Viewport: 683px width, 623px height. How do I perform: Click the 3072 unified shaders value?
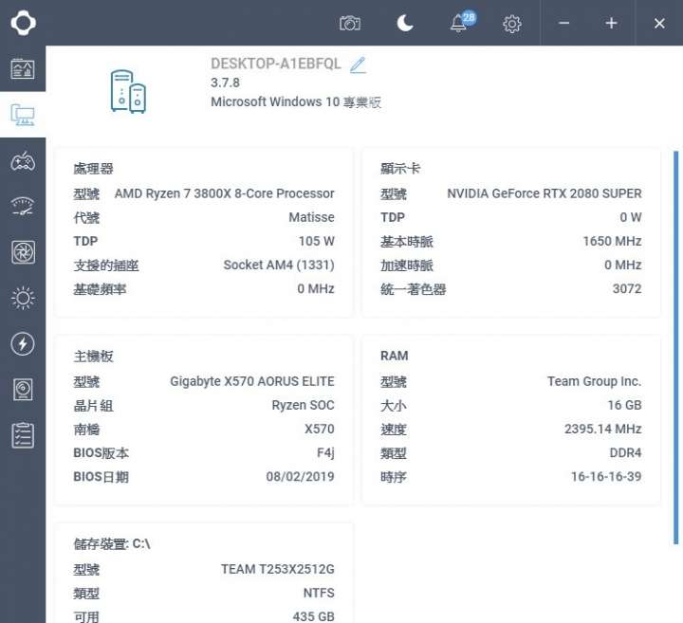click(x=627, y=288)
